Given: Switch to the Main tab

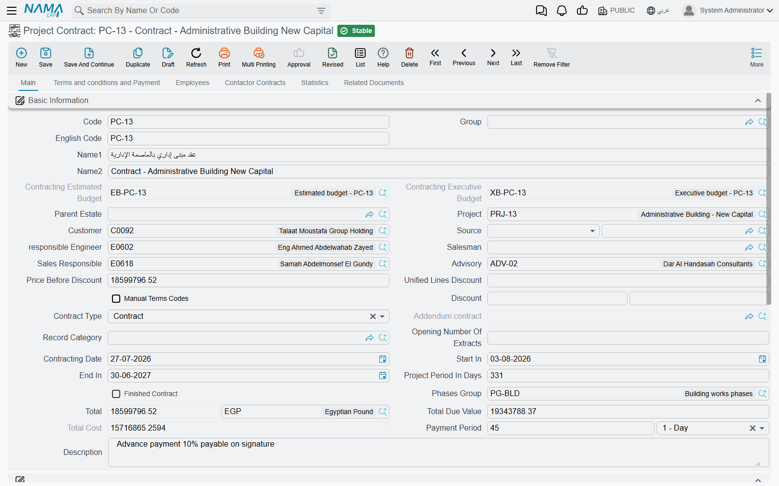Looking at the screenshot, I should [x=28, y=83].
